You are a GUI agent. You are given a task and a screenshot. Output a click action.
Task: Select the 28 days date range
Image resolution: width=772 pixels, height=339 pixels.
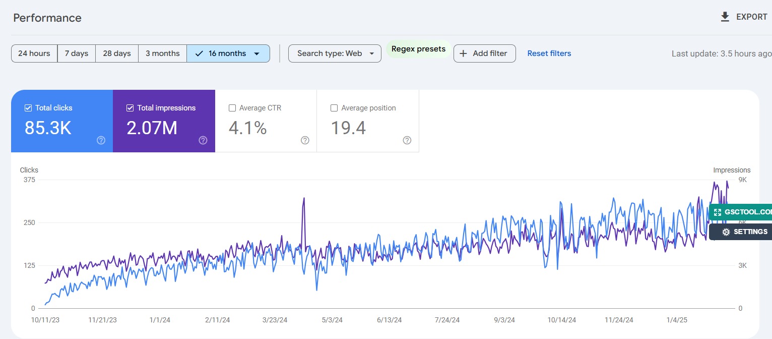[x=117, y=53]
